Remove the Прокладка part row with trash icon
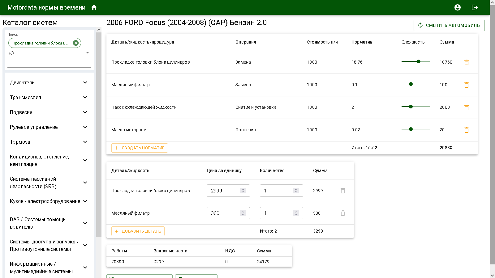 pyautogui.click(x=342, y=191)
